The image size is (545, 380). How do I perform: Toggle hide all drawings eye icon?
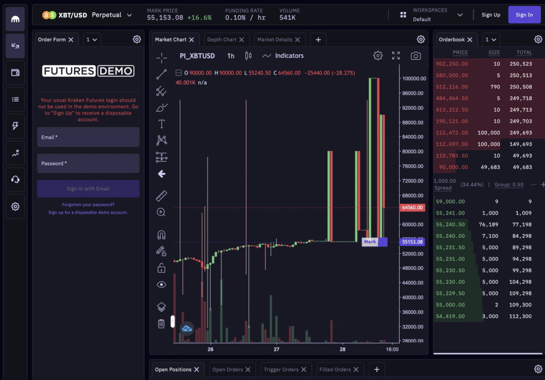point(161,284)
